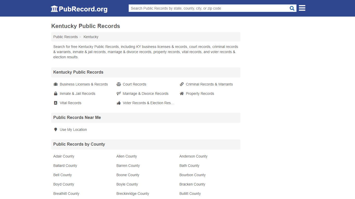This screenshot has width=355, height=199.
Task: Open Allen County records
Action: click(127, 156)
